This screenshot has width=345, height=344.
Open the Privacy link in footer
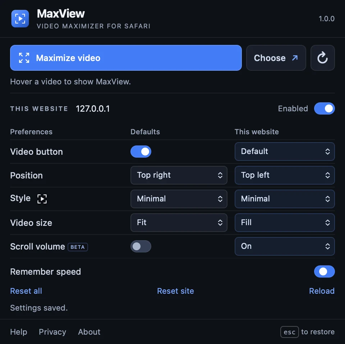click(x=52, y=332)
